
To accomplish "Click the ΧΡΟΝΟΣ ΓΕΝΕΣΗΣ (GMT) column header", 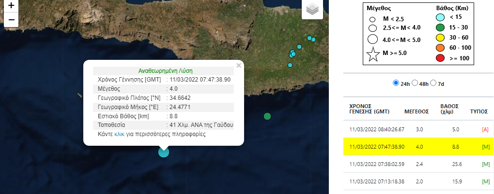I will pos(369,109).
